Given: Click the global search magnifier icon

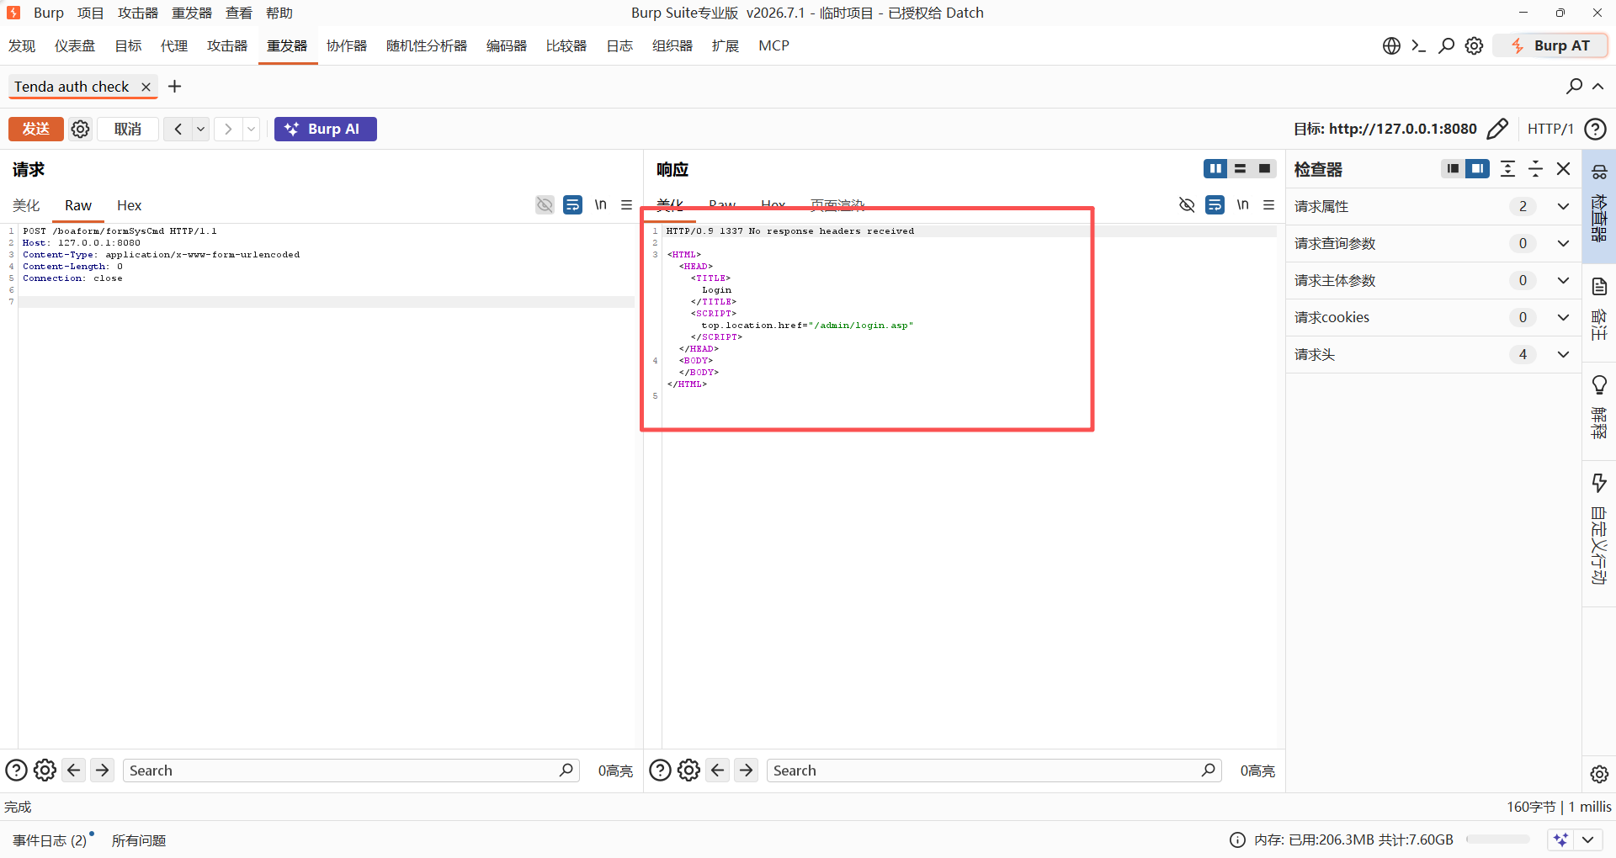Looking at the screenshot, I should 1446,45.
